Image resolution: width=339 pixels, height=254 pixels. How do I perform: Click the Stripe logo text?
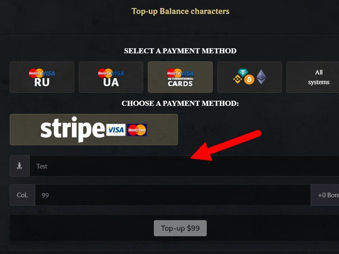pos(72,130)
